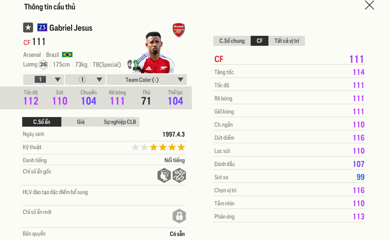Screen dimensions: 390x240
Task: Click the dribbling-path hidden trait icon
Action: pyautogui.click(x=179, y=175)
